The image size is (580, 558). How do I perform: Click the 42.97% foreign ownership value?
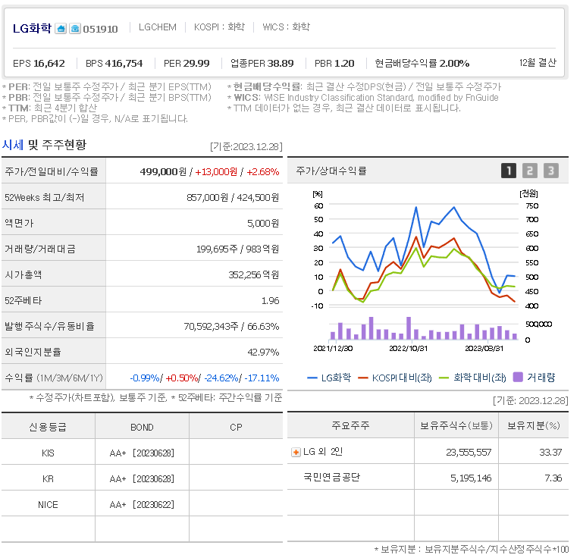(x=263, y=353)
